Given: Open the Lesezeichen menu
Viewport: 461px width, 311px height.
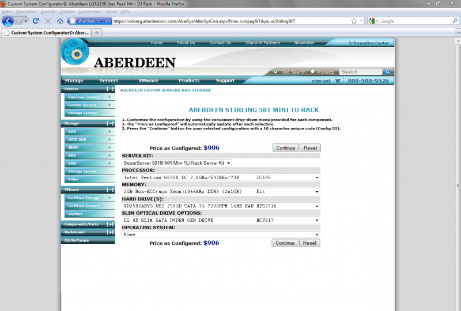Looking at the screenshot, I should [x=90, y=12].
